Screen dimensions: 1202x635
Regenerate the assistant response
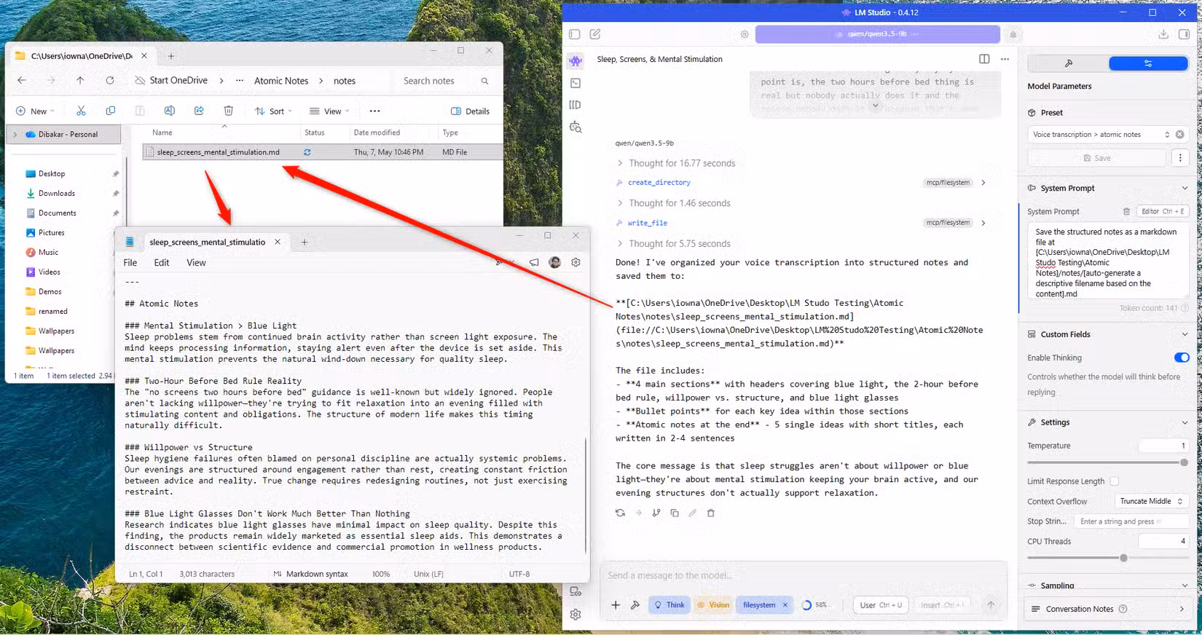point(620,513)
